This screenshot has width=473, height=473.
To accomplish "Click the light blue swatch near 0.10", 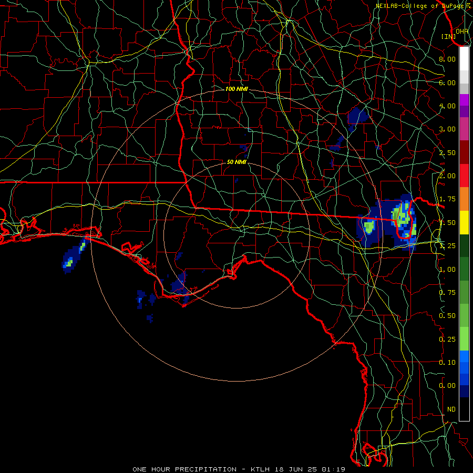I will (464, 356).
